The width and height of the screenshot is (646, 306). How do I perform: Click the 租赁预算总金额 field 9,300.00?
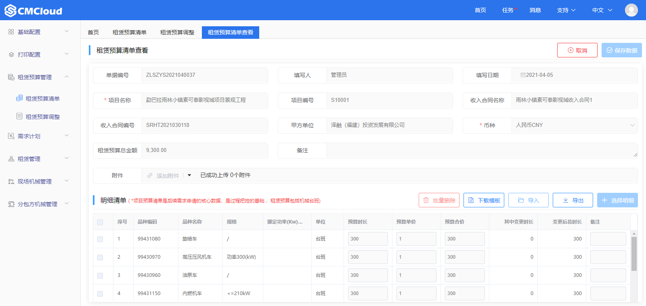click(205, 150)
